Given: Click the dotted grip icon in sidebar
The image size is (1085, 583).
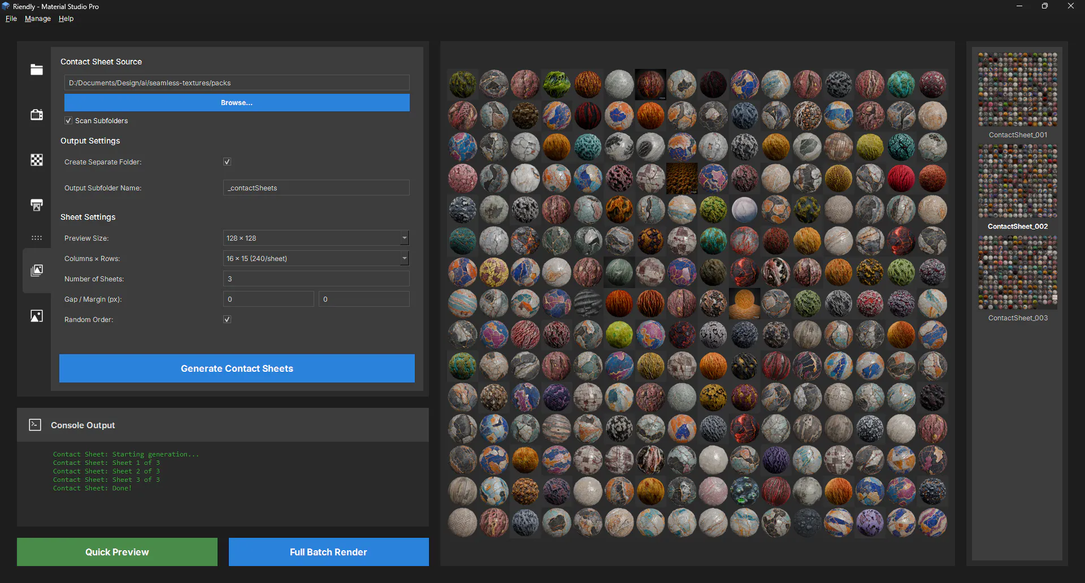Looking at the screenshot, I should [37, 238].
